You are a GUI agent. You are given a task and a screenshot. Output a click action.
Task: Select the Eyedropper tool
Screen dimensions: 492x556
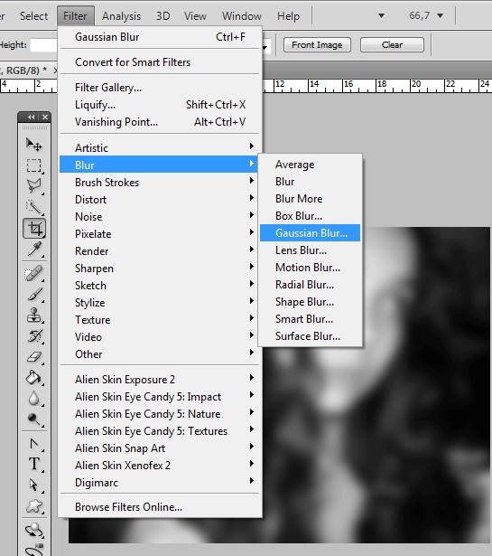(34, 249)
